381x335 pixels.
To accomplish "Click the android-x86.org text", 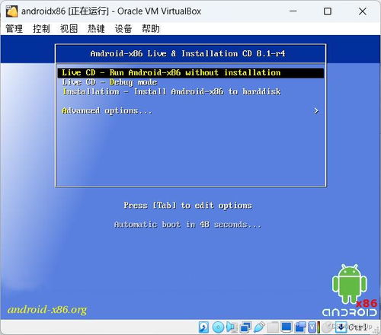I will click(x=47, y=310).
